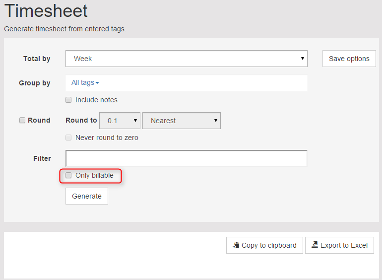Click the arrow on the Nearest dropdown

click(215, 120)
